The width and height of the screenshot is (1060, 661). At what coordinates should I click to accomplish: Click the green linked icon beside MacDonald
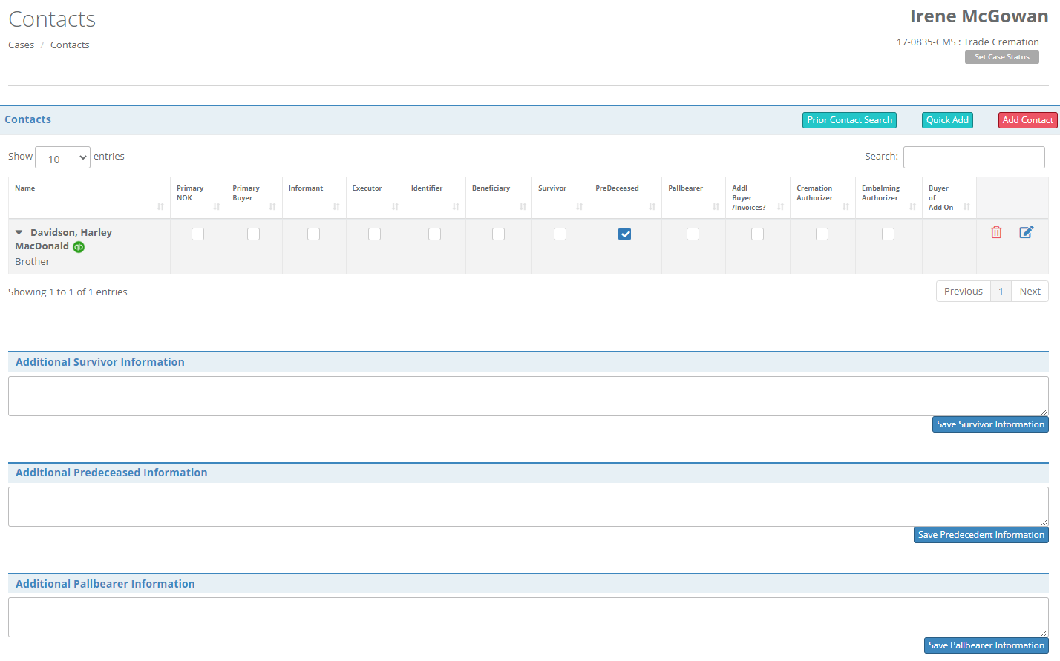pyautogui.click(x=79, y=247)
